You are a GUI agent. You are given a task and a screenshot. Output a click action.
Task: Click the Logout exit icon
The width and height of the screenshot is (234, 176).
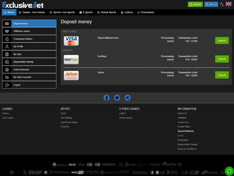pos(7,85)
